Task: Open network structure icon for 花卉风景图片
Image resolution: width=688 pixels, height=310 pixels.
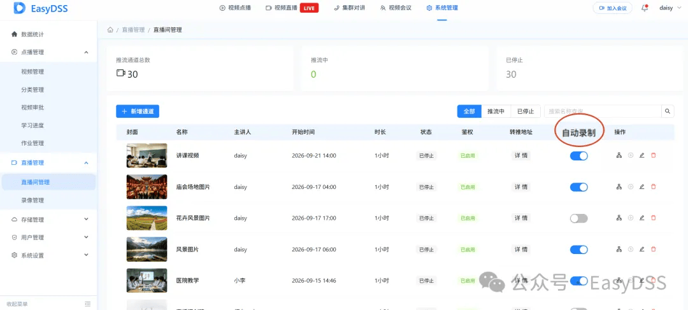Action: pyautogui.click(x=619, y=218)
